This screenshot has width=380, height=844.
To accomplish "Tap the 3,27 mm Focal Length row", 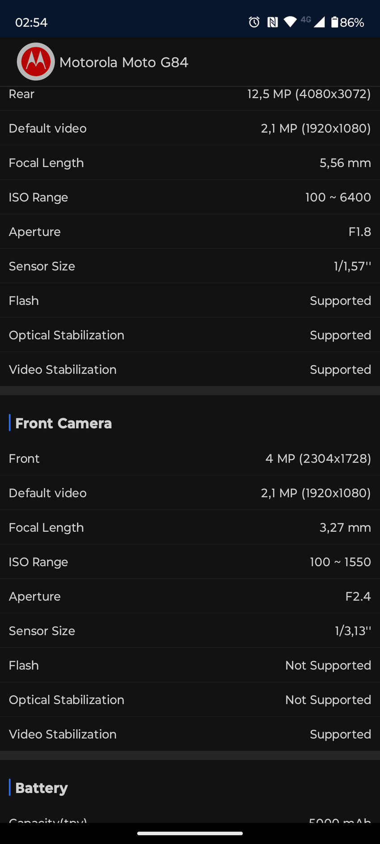I will pos(190,527).
